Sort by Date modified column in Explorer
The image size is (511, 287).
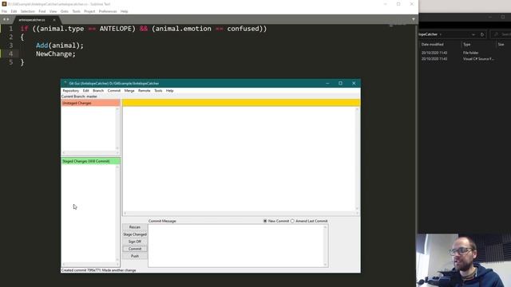433,45
